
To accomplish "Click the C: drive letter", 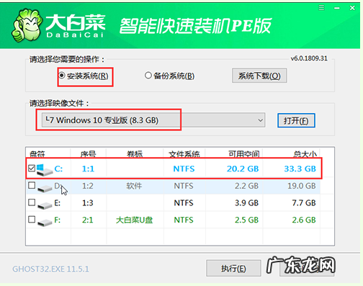I will (58, 169).
